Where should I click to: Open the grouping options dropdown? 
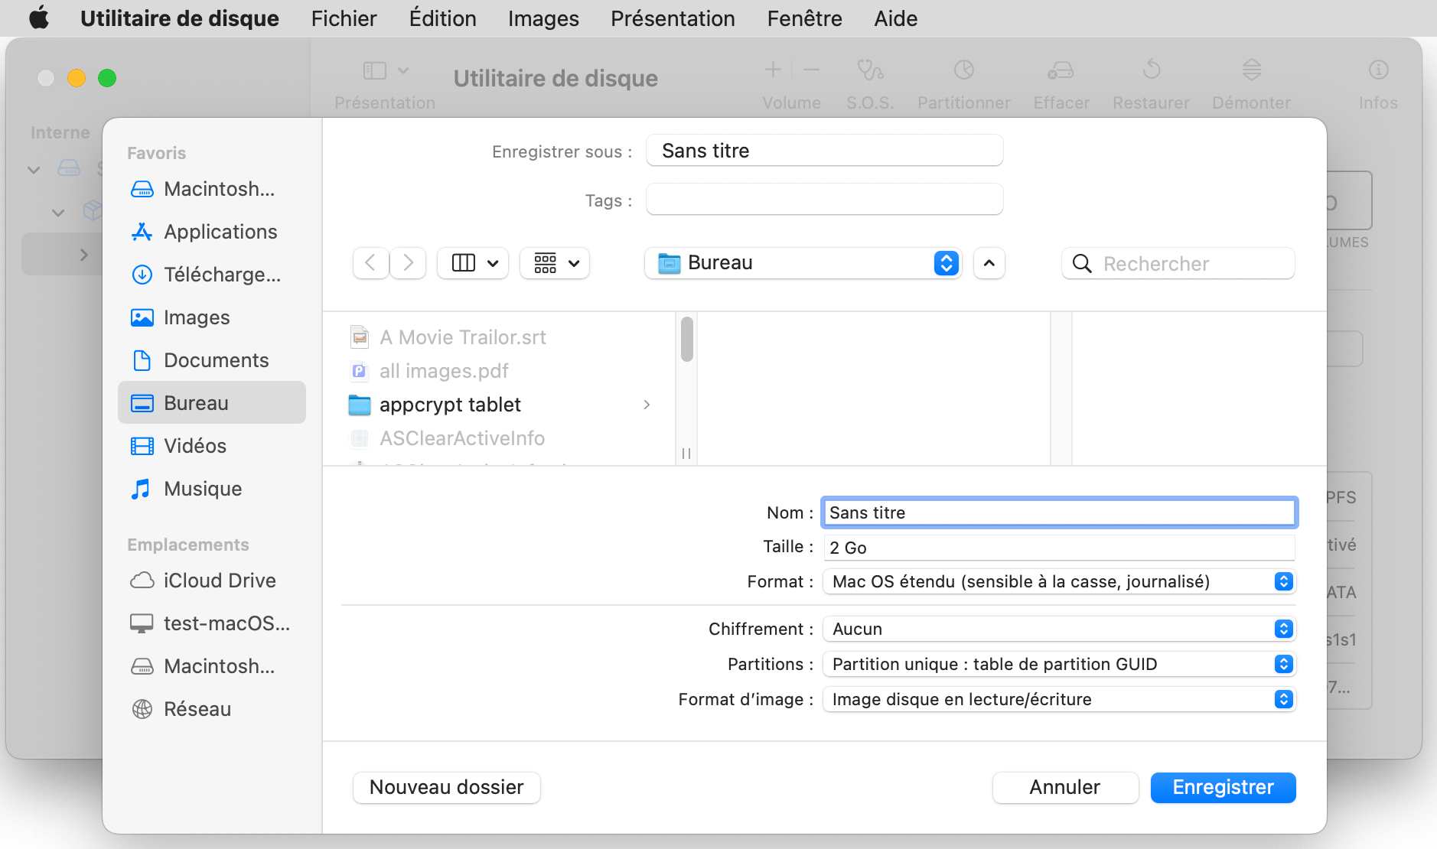pos(555,263)
